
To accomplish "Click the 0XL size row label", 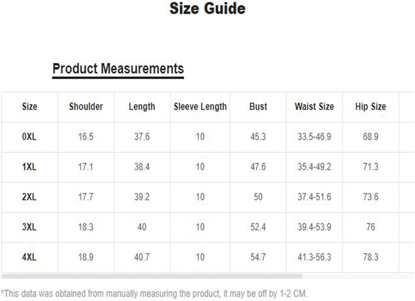I will 29,137.
